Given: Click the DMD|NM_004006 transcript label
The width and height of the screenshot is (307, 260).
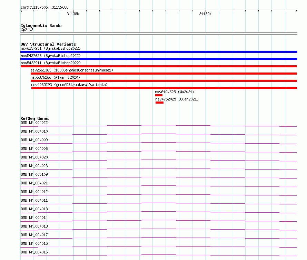Looking at the screenshot, I should click(34, 148).
